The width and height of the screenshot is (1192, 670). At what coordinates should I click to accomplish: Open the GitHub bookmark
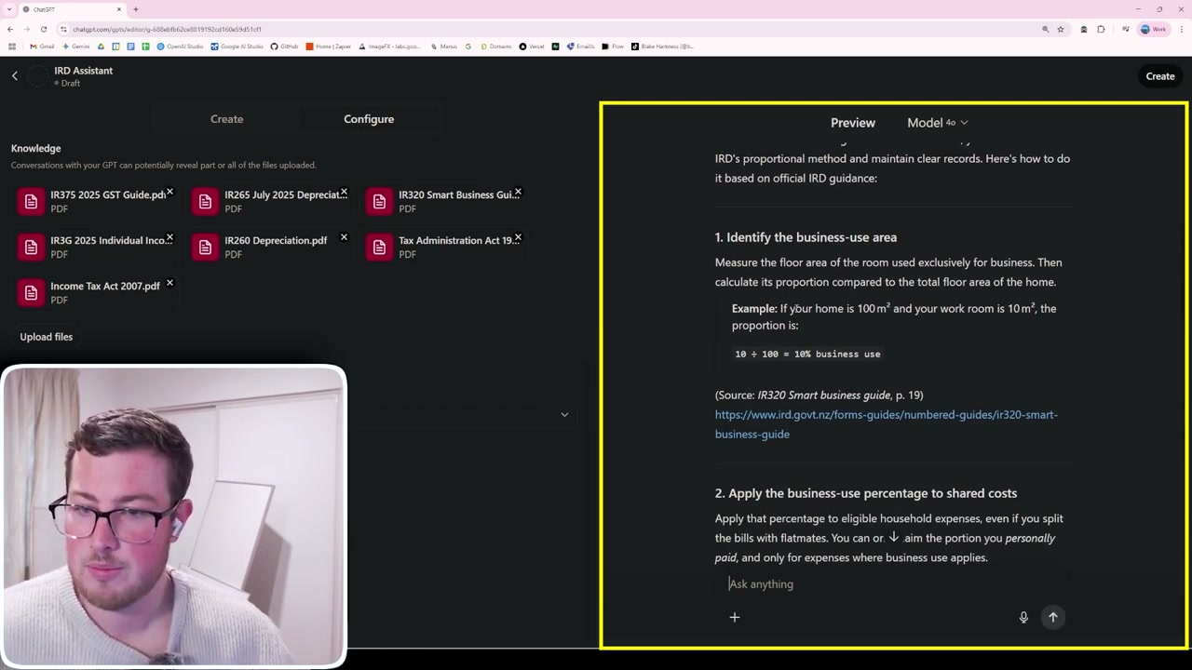pos(285,47)
